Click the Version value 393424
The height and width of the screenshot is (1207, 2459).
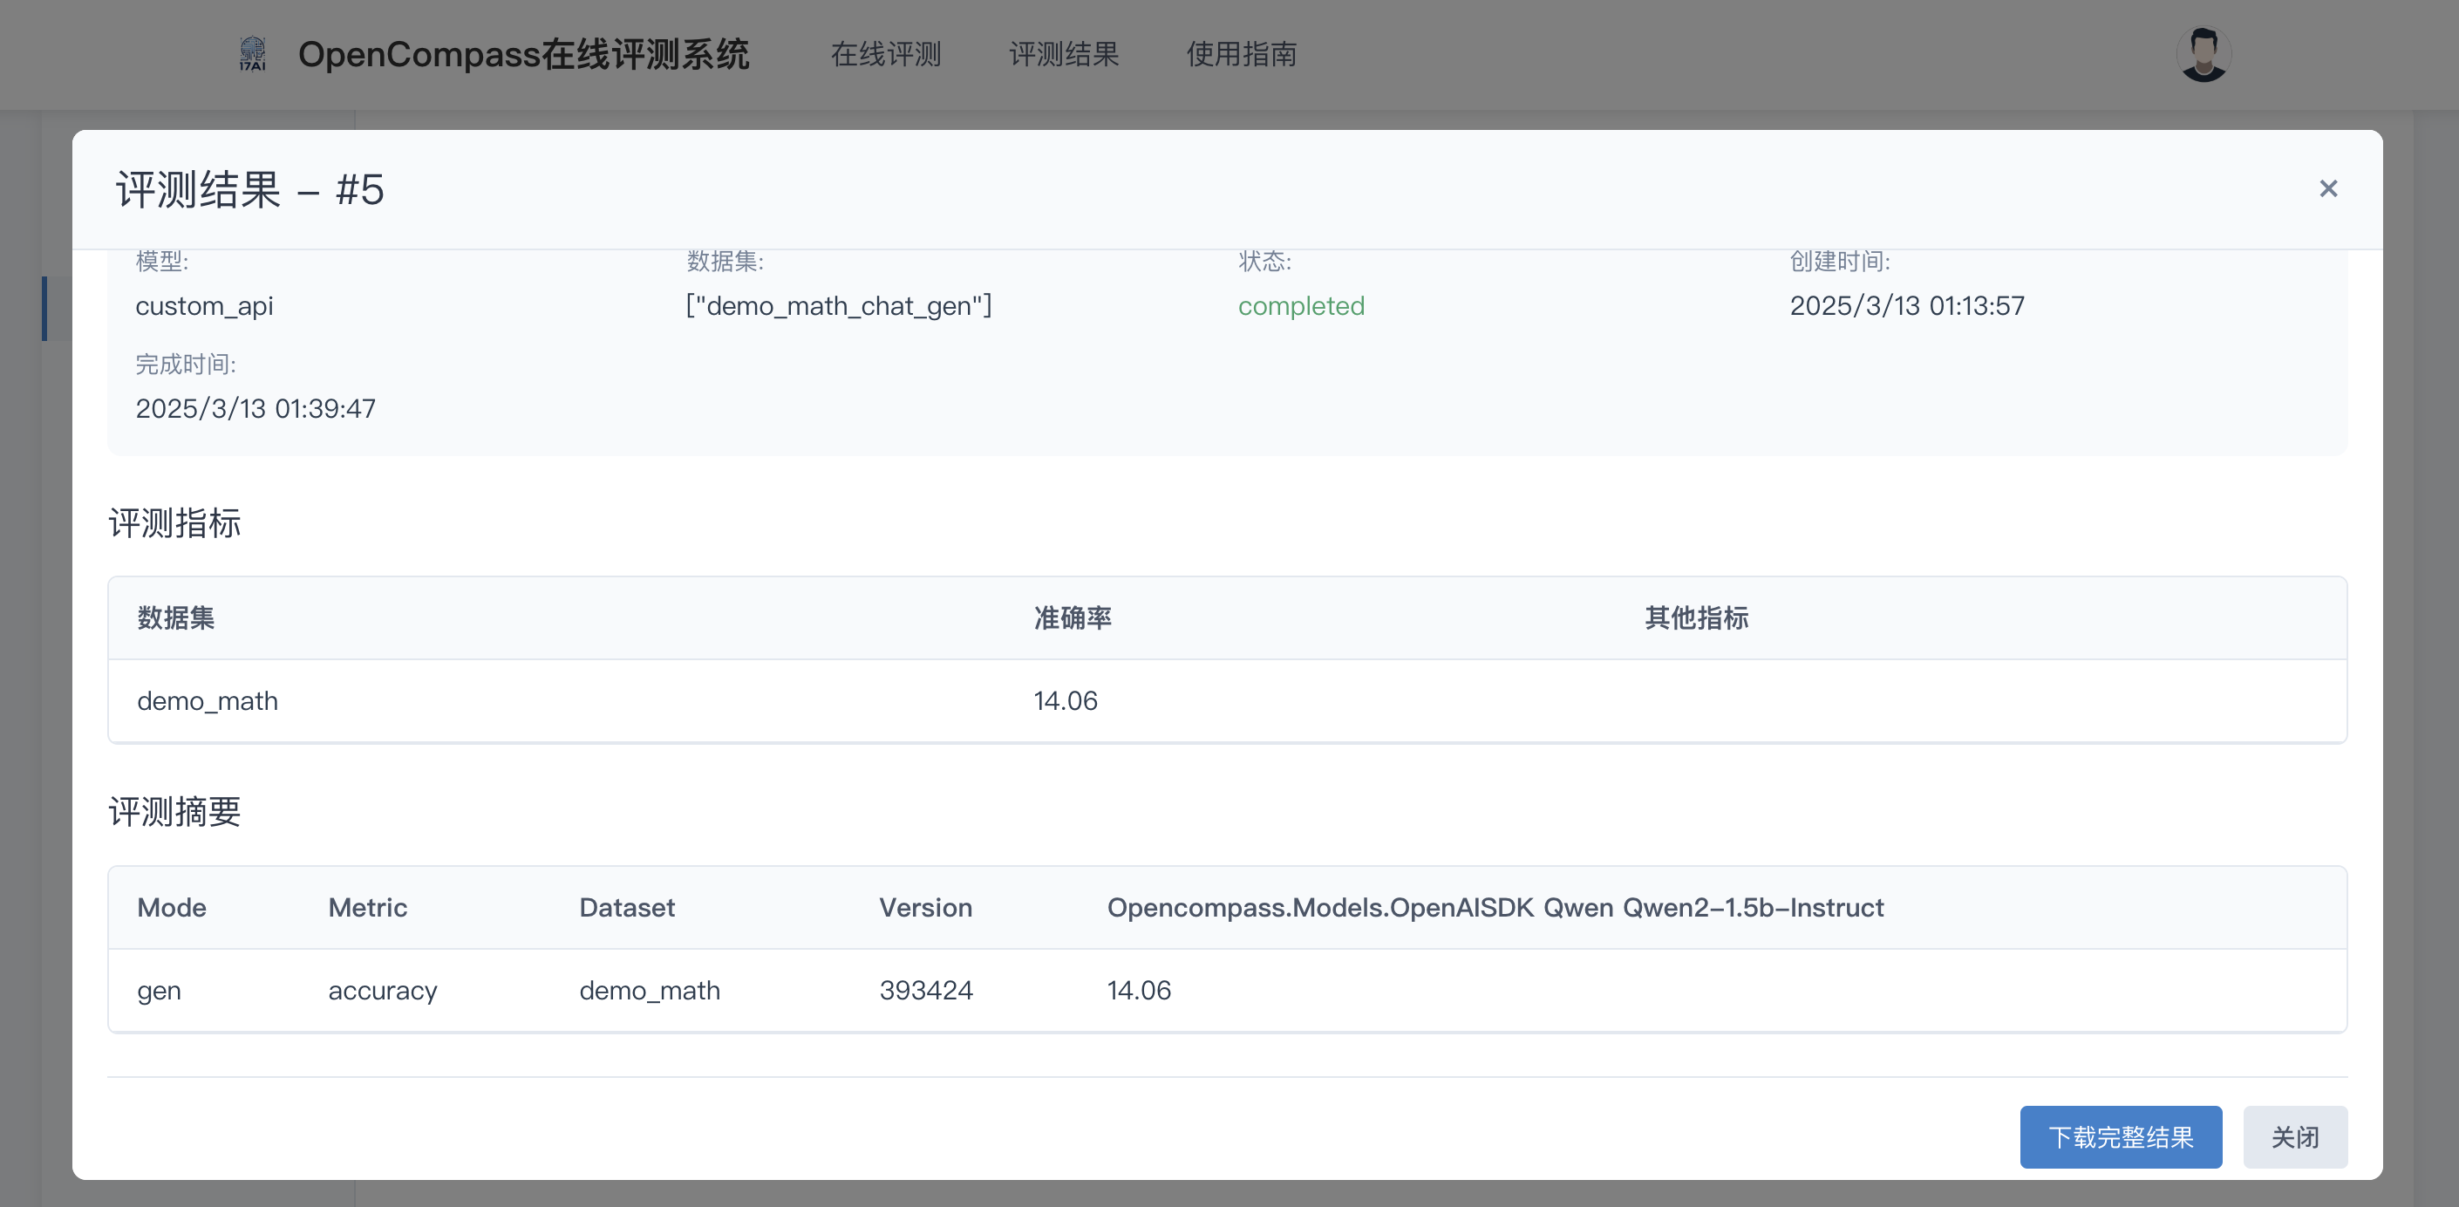click(925, 990)
